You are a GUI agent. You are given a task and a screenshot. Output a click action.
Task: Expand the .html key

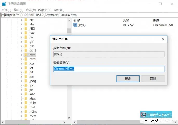(21, 59)
